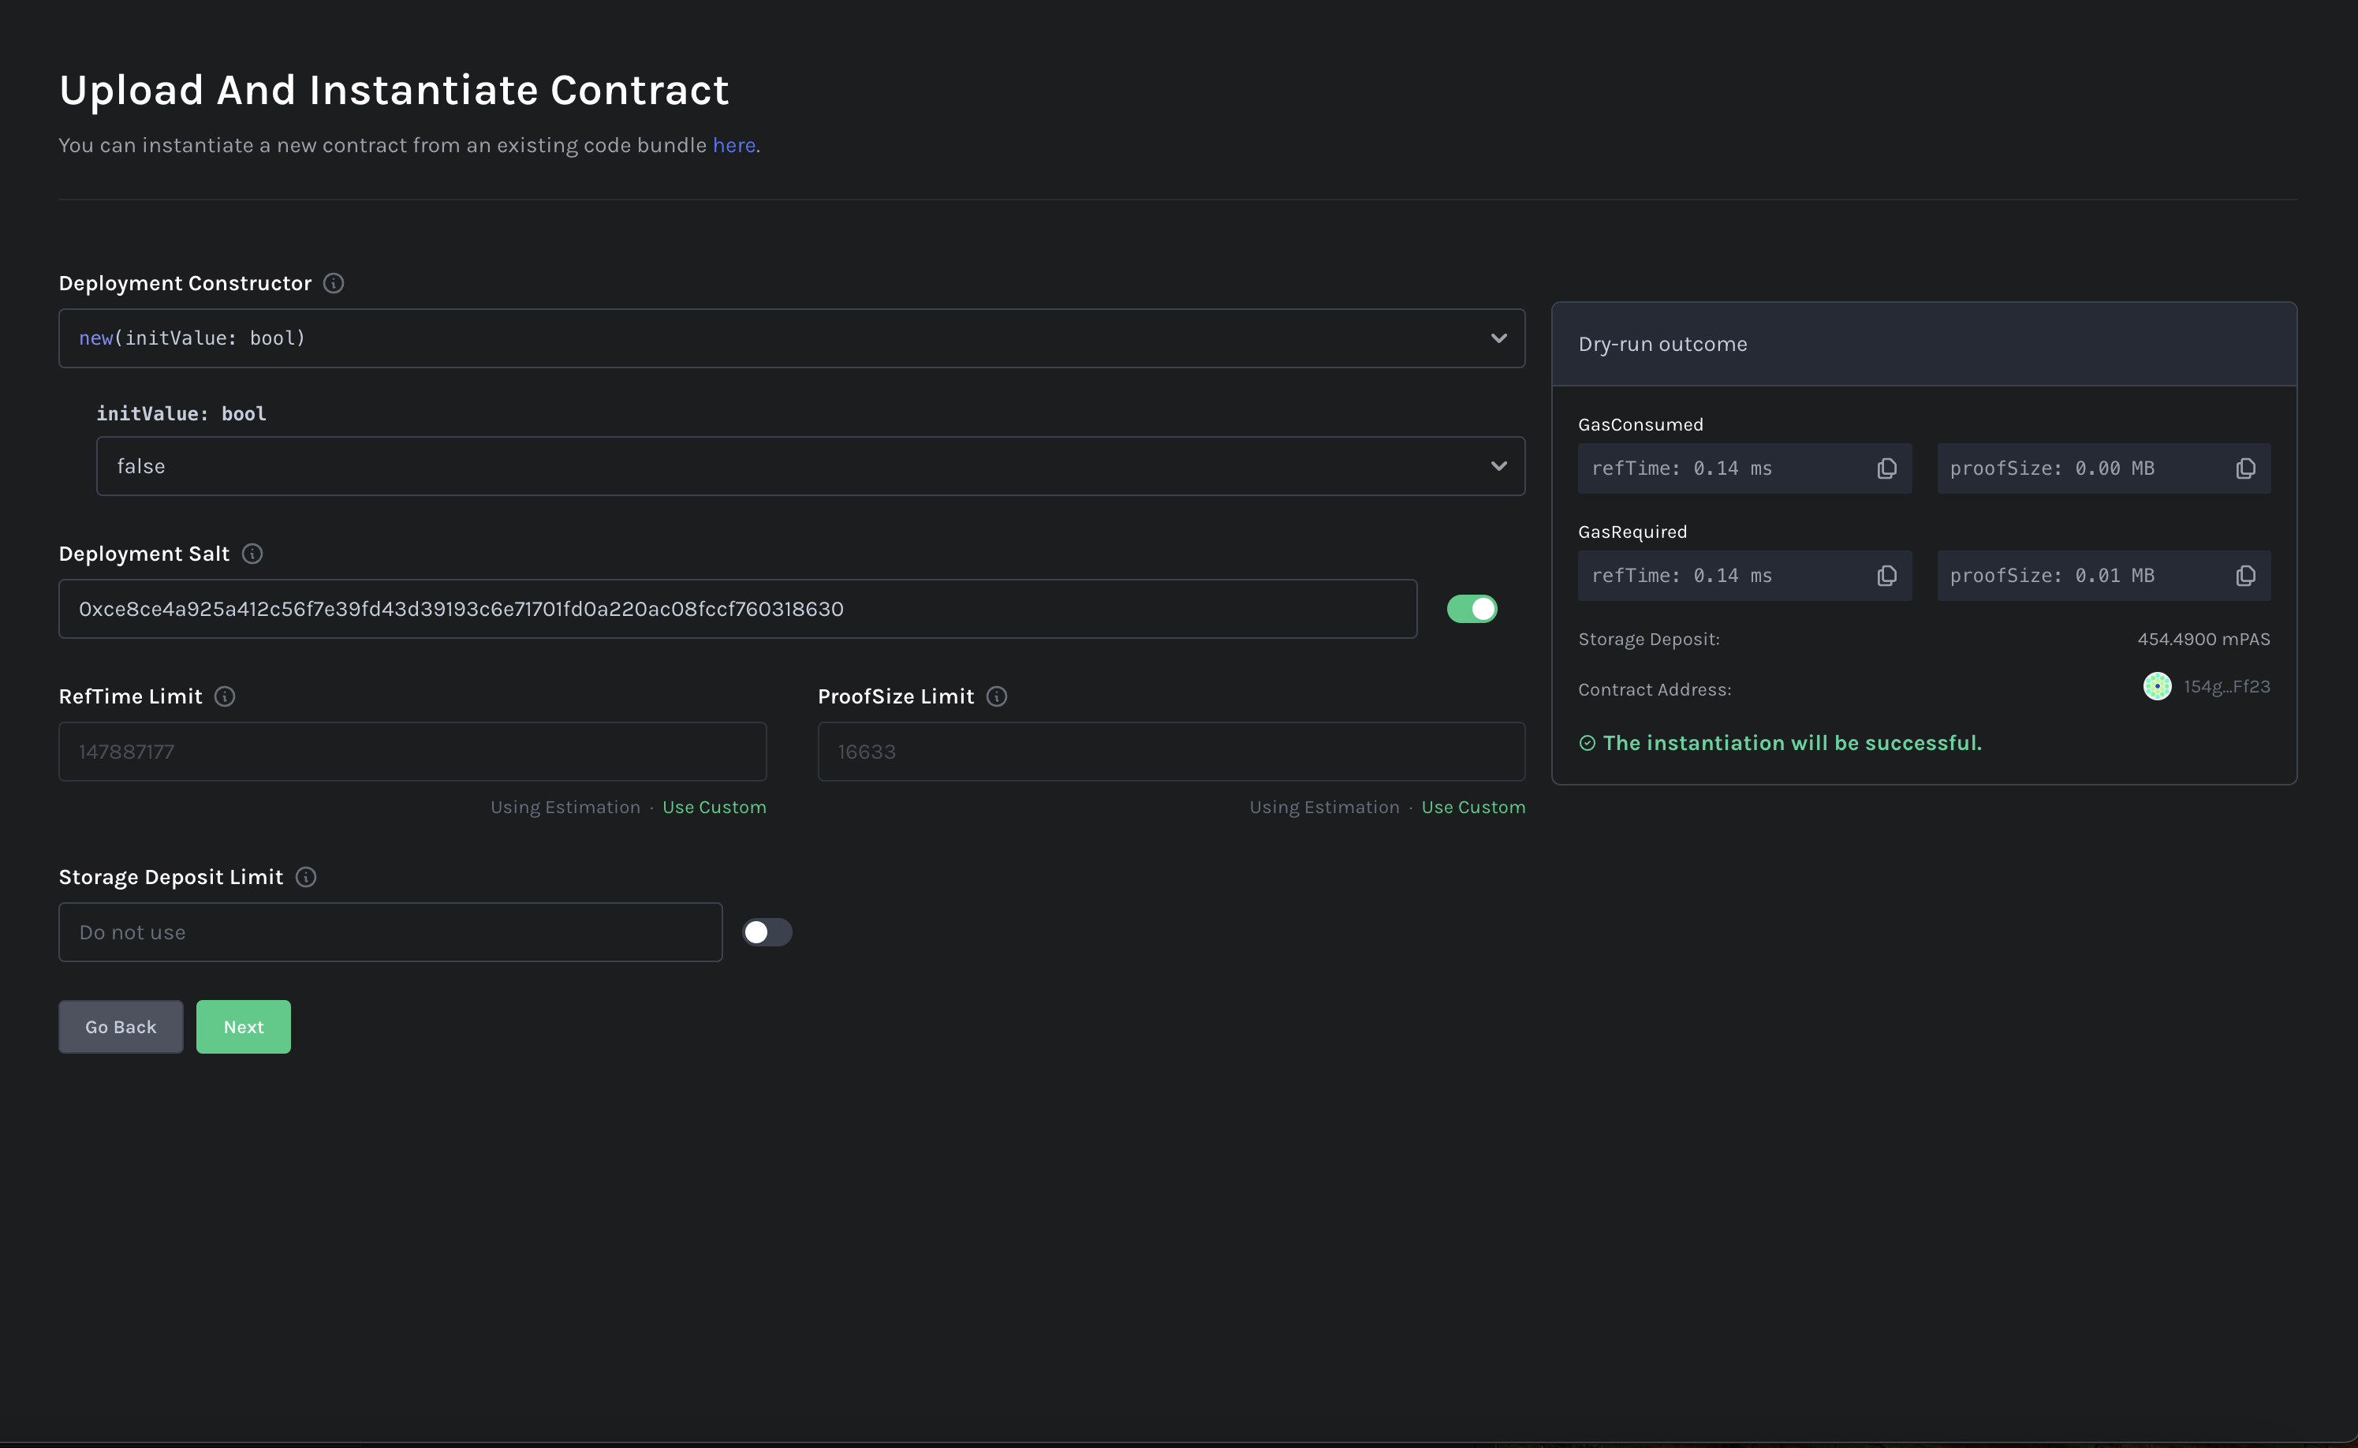Click the GasConsumed label
This screenshot has height=1448, width=2358.
[1641, 424]
